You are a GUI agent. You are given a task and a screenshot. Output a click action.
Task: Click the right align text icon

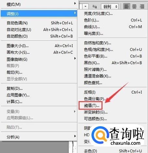142,6
